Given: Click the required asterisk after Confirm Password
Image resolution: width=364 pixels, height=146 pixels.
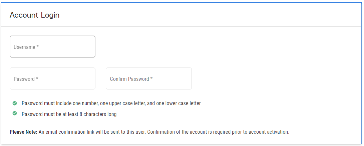Looking at the screenshot, I should coord(151,79).
